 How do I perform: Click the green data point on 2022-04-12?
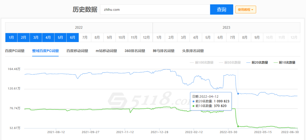238,126
